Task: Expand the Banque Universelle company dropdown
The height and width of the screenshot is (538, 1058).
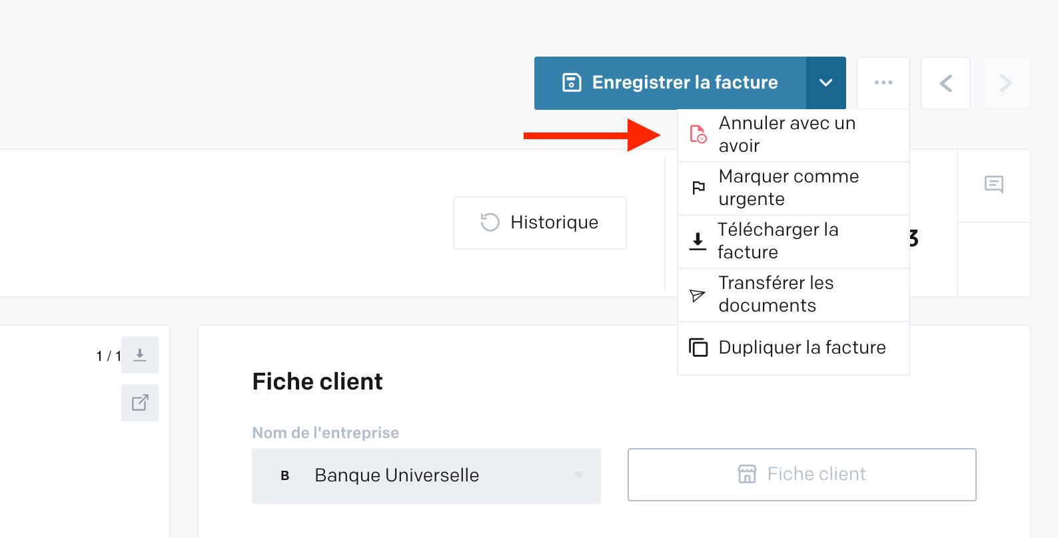Action: tap(426, 475)
